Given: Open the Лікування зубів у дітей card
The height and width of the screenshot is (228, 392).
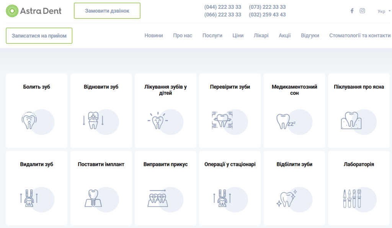Looking at the screenshot, I should click(x=165, y=110).
